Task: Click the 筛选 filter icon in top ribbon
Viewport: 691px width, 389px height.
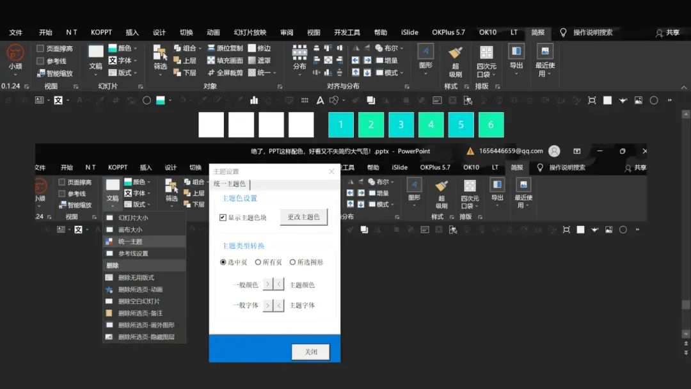Action: 161,52
